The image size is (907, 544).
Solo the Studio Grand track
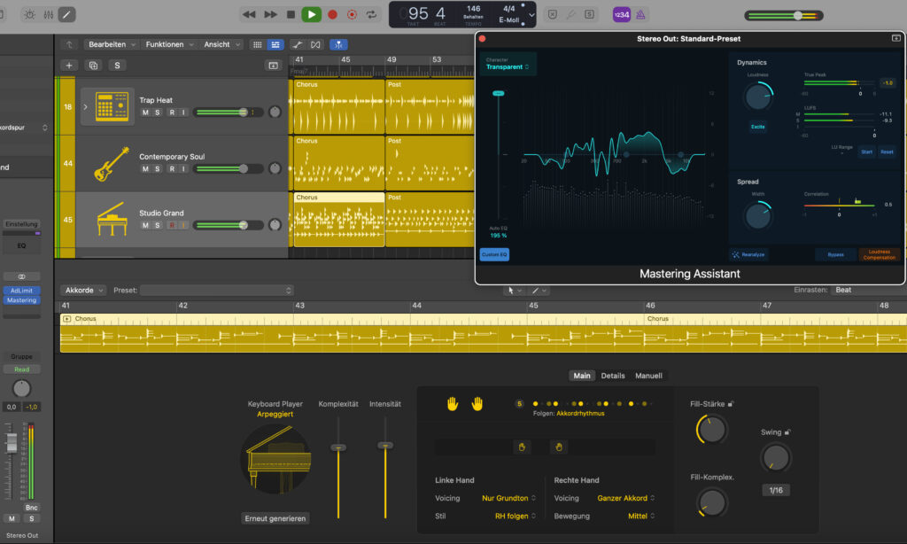click(158, 225)
